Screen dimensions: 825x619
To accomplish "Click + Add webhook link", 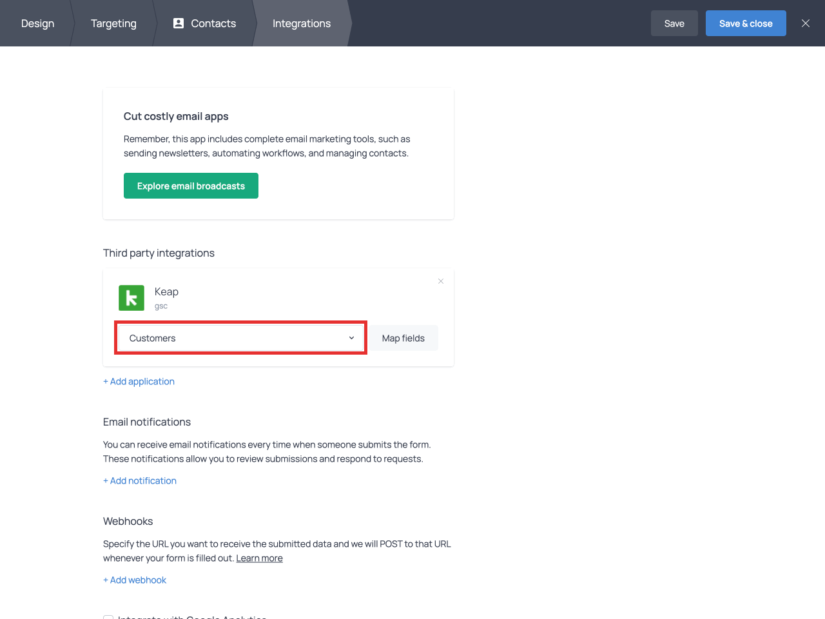I will click(135, 580).
